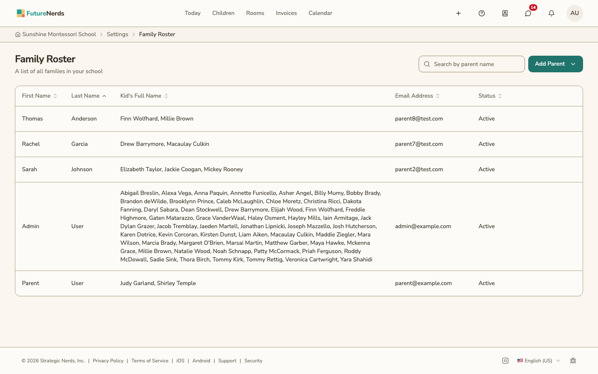Open the Rooms menu item
The height and width of the screenshot is (374, 598).
[x=255, y=13]
